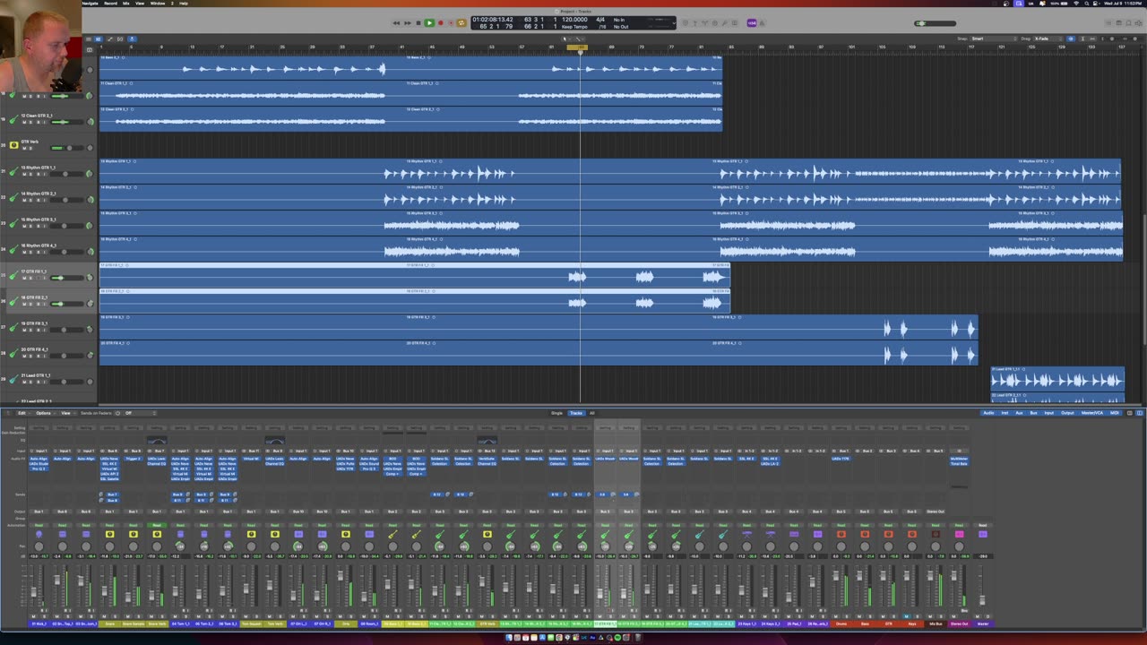Open the Trigger 2 plugin on Snare Sample
Screen dimensions: 1147x645
click(x=134, y=460)
